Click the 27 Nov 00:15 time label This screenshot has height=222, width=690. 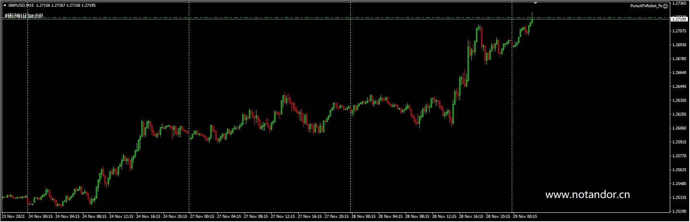point(202,217)
